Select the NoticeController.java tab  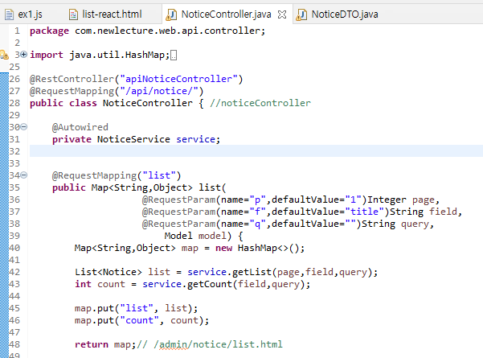pos(226,14)
